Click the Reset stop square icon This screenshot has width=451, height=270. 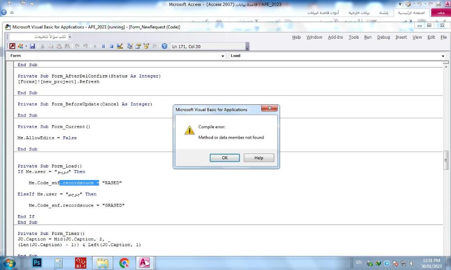click(111, 46)
